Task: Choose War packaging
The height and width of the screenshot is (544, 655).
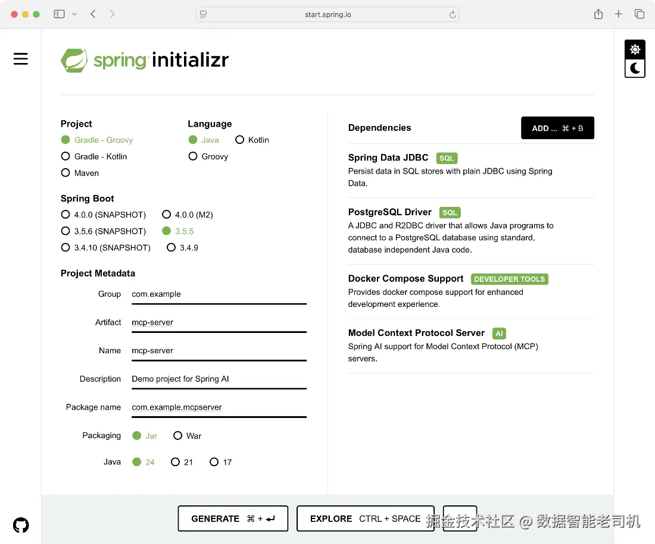Action: [x=187, y=436]
